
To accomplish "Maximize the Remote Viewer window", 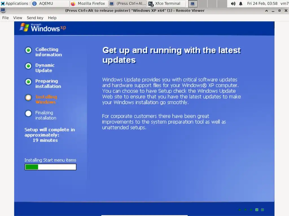I will tap(279, 11).
